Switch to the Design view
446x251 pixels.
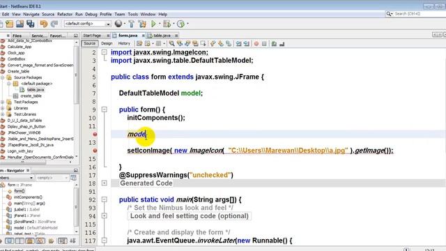pos(107,43)
